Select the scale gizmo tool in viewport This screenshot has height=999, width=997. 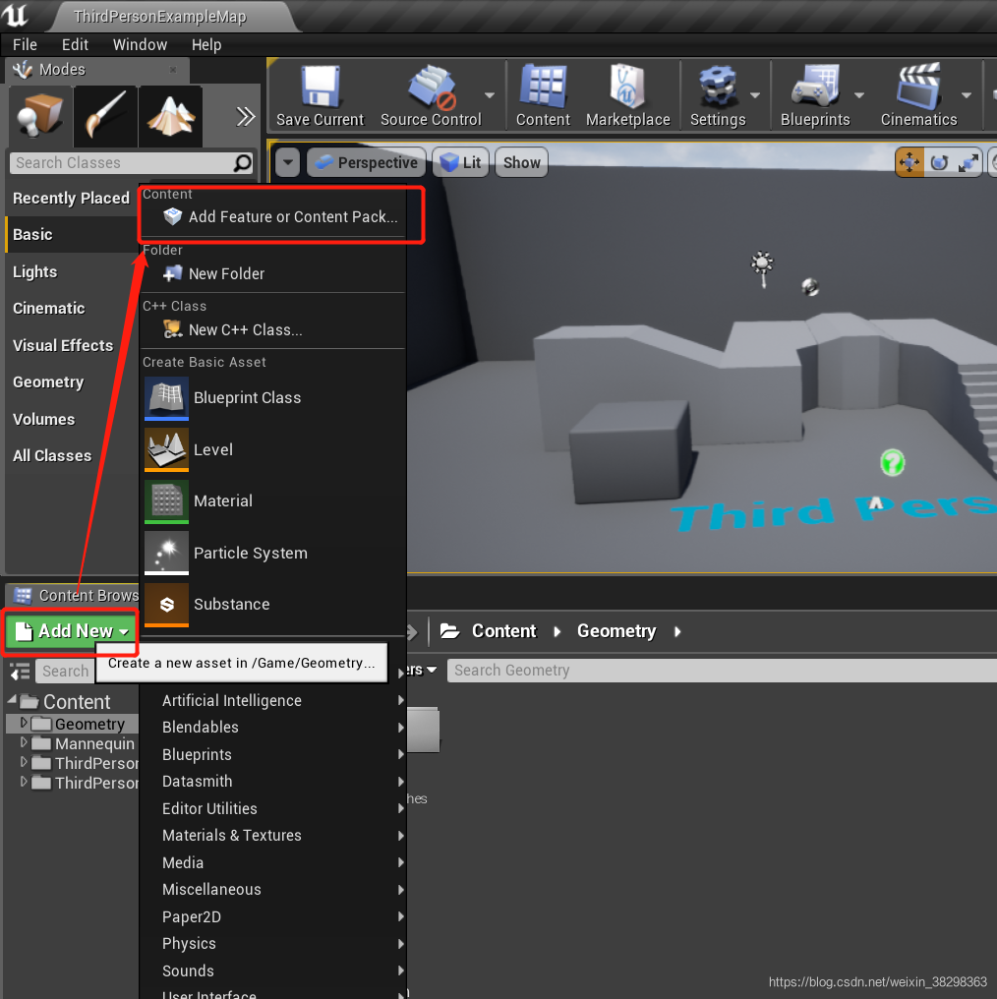coord(968,162)
